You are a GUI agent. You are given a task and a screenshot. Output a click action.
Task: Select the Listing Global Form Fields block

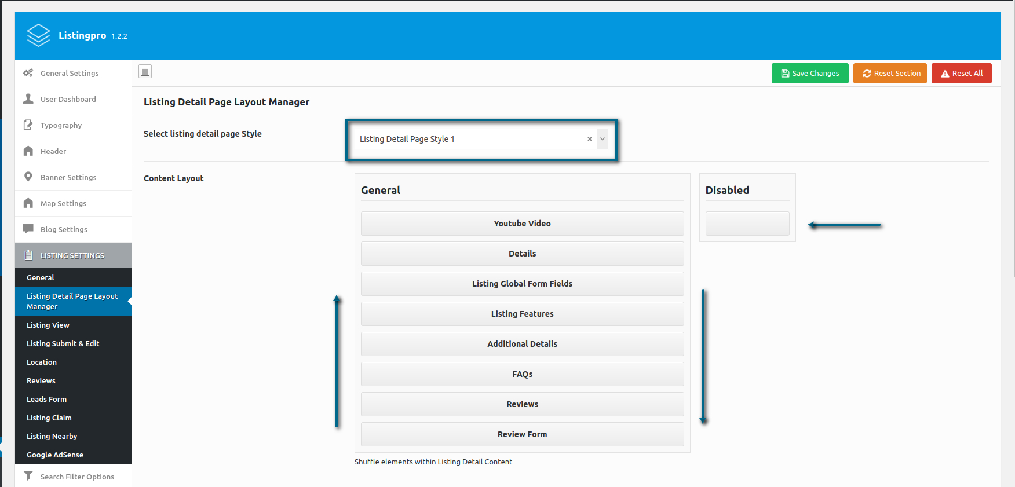point(522,284)
